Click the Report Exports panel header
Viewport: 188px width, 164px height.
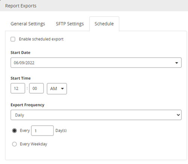pyautogui.click(x=94, y=6)
